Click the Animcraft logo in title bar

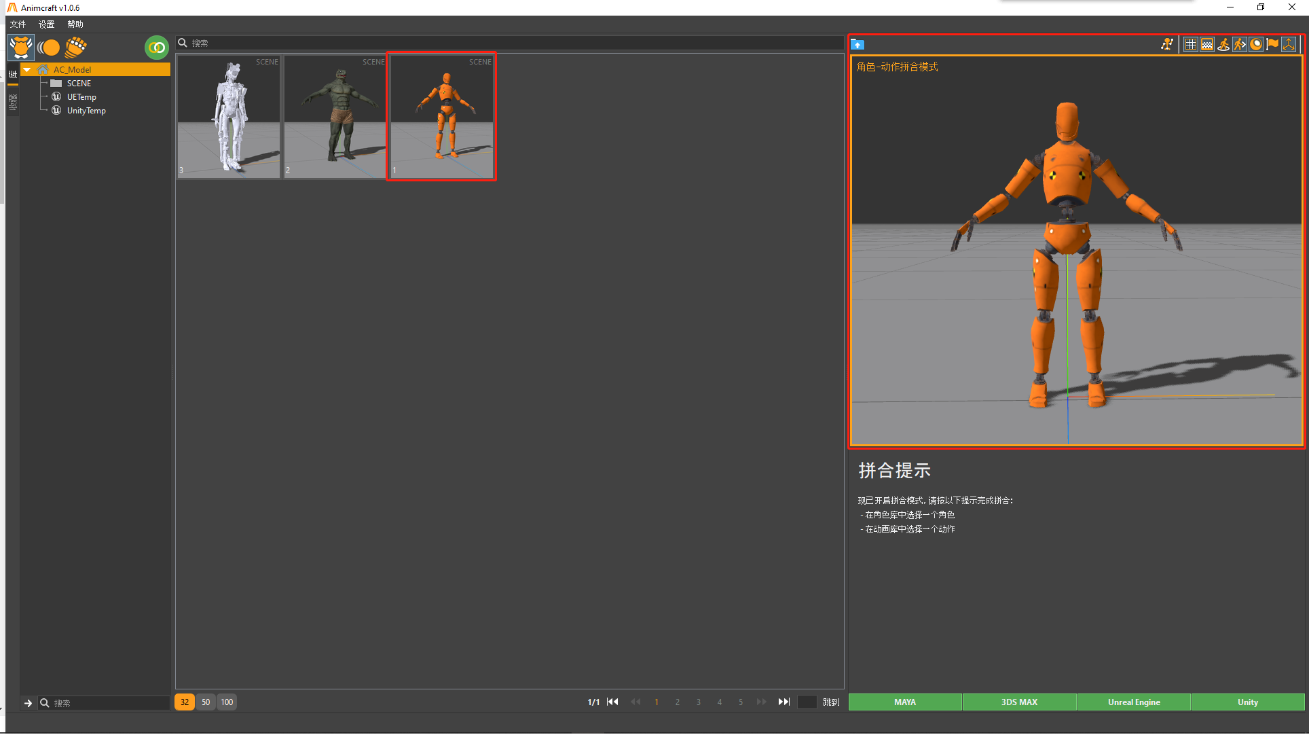click(x=12, y=7)
